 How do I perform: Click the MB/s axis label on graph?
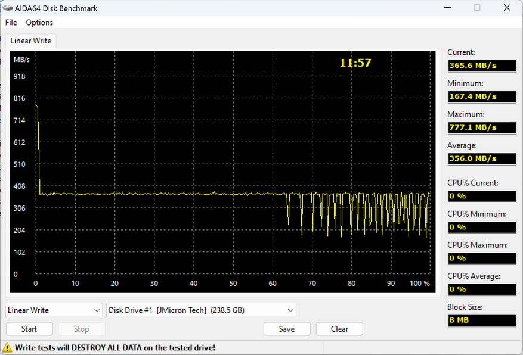(x=21, y=60)
